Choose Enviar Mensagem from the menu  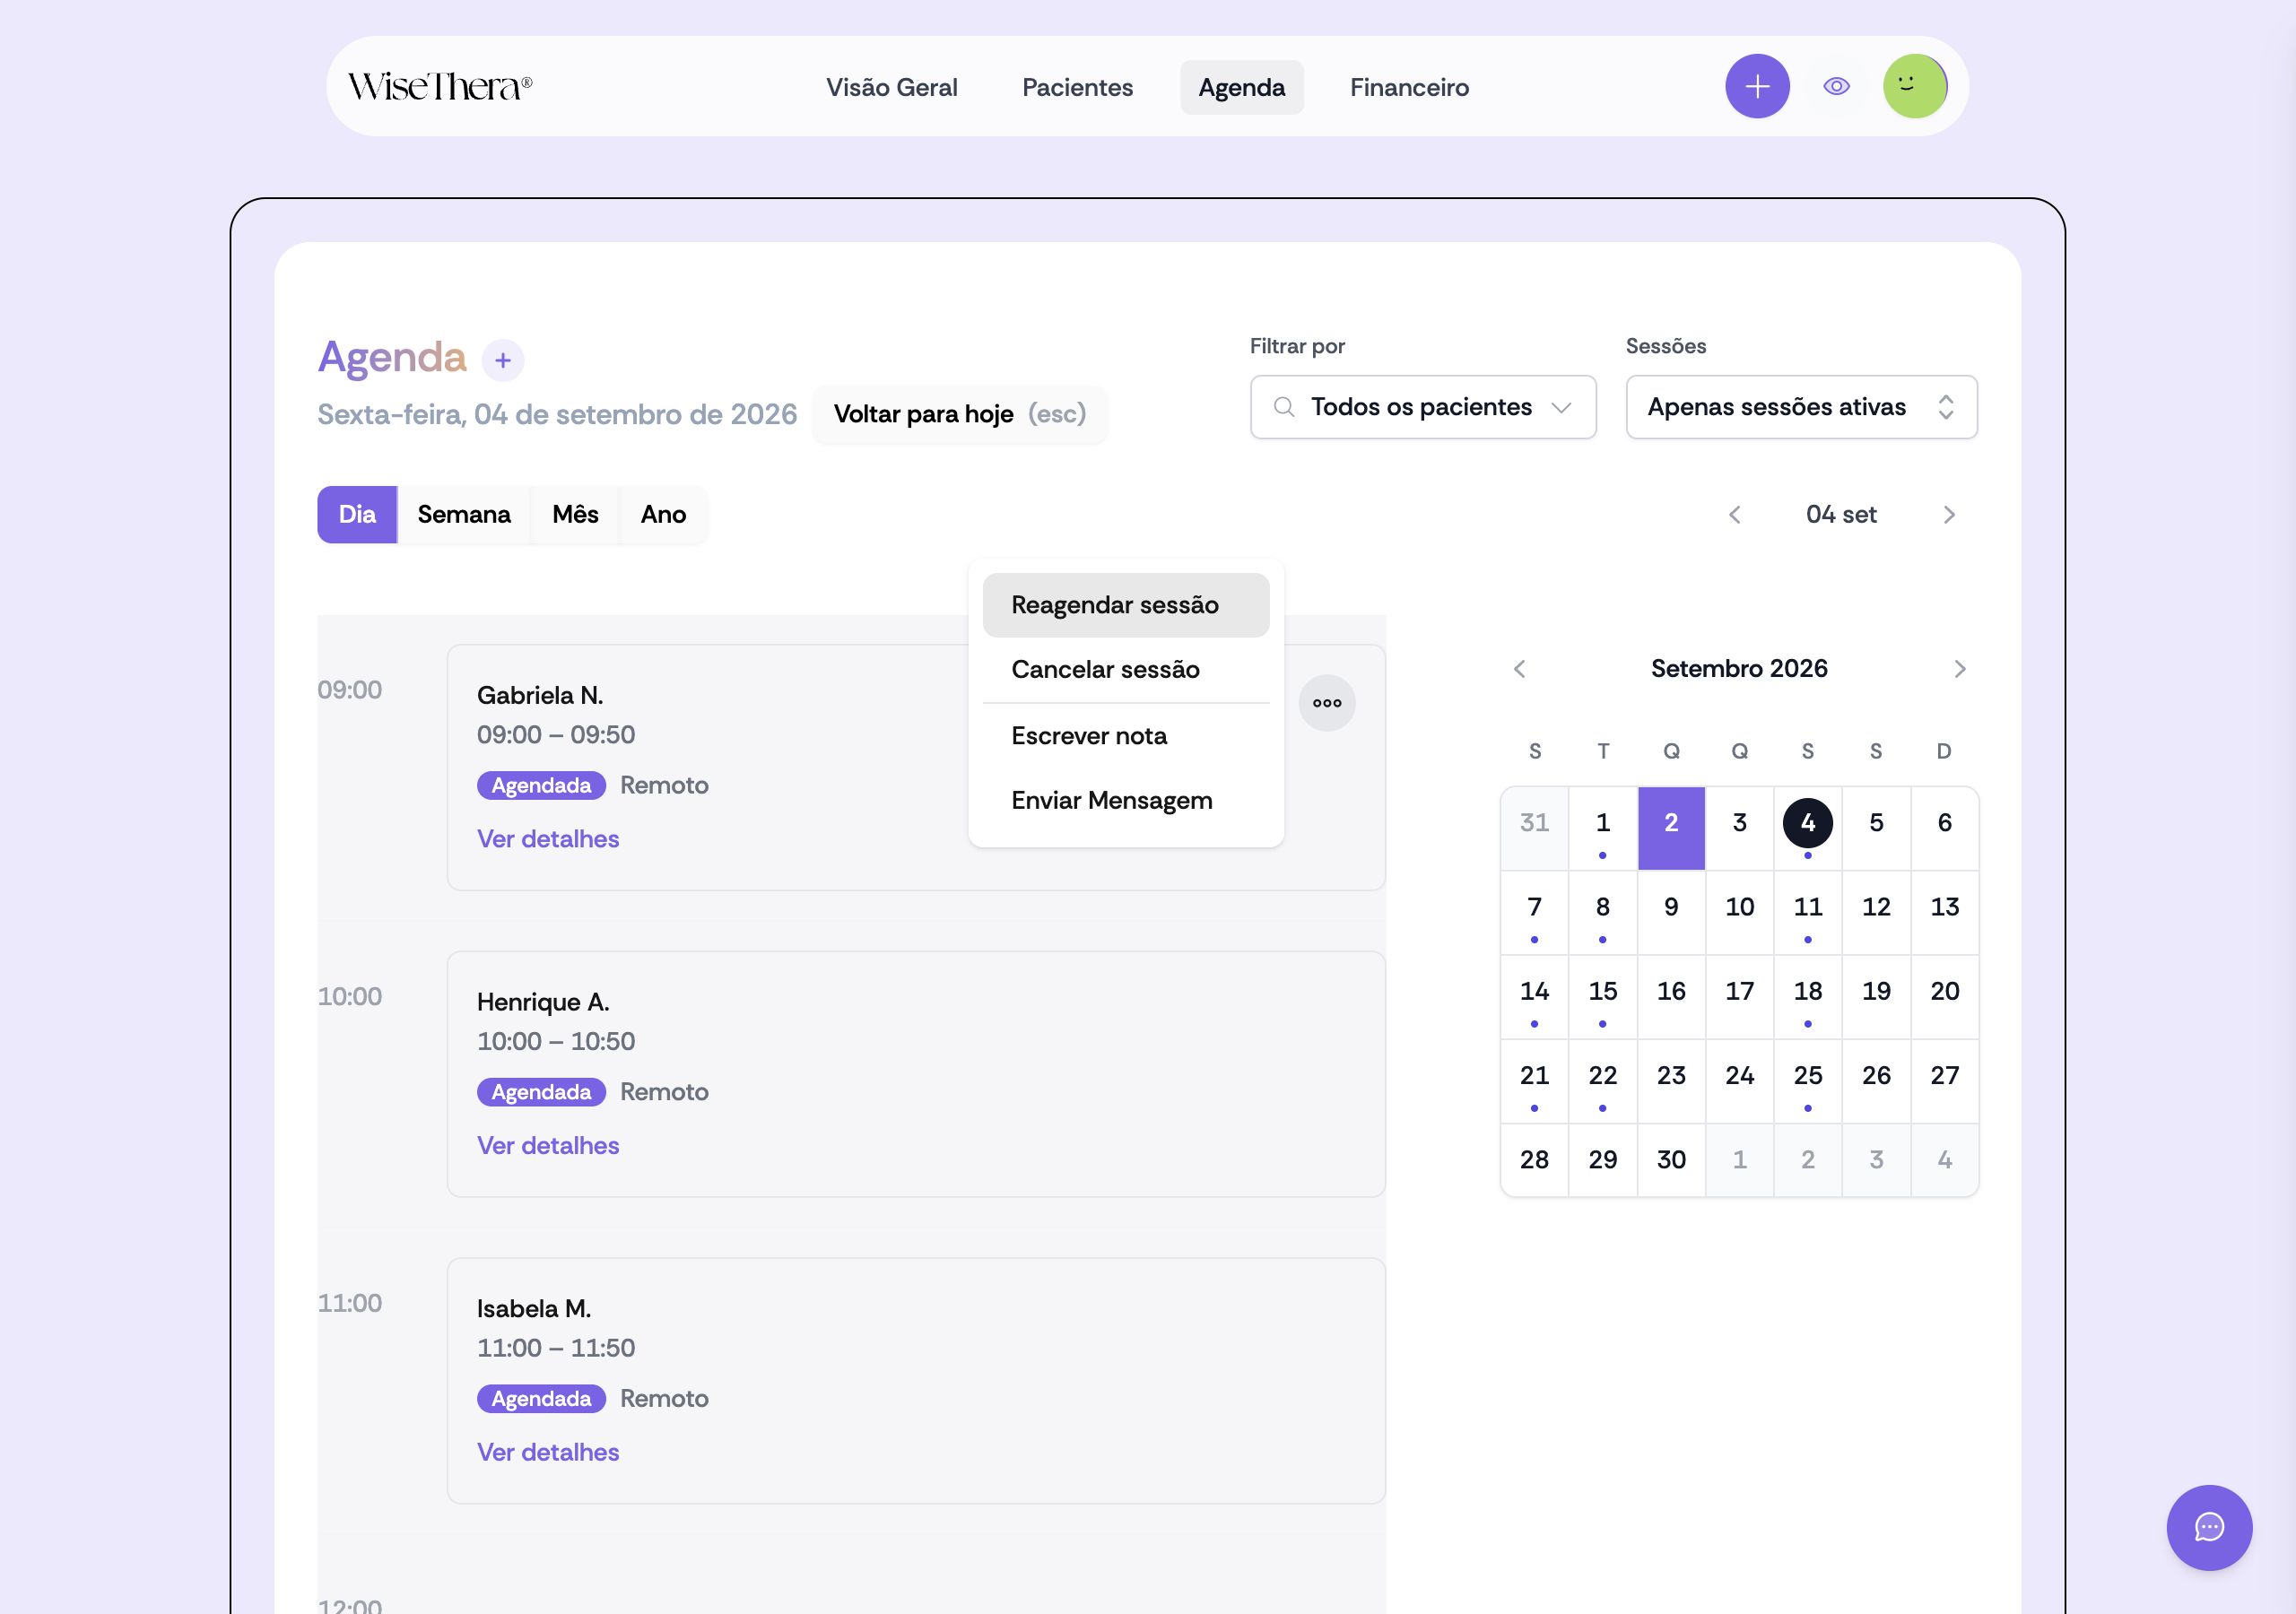coord(1126,800)
